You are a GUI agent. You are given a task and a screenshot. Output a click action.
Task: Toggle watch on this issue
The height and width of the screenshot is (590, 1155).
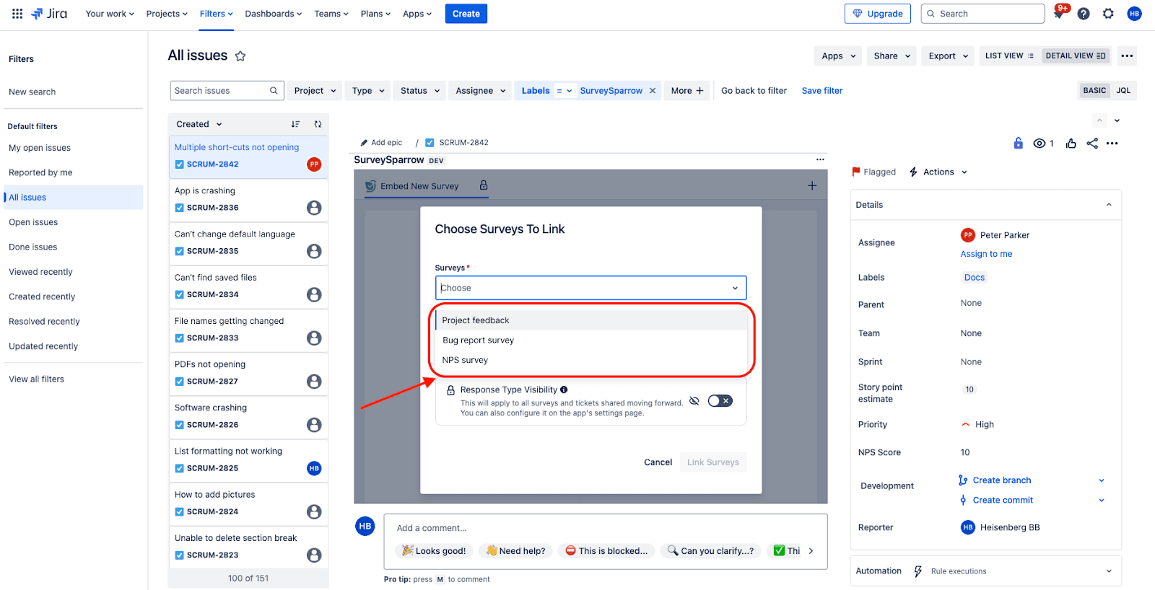[1039, 144]
